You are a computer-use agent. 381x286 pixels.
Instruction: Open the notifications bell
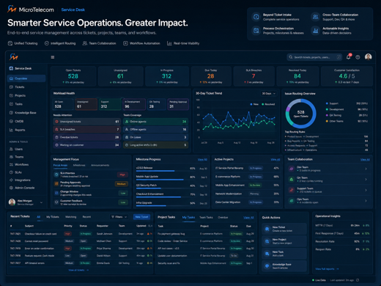click(x=349, y=57)
